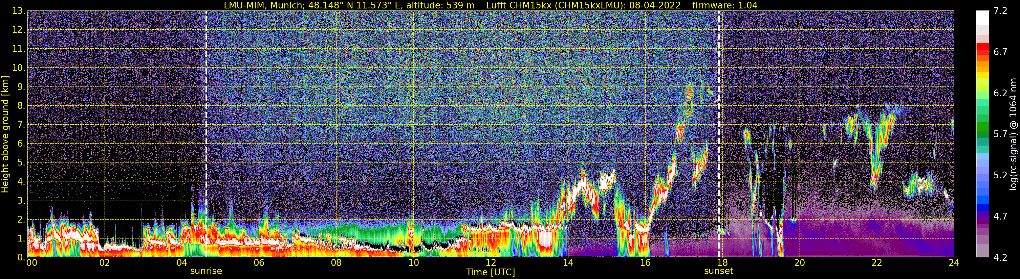Click the colorbar value '4.7'
The width and height of the screenshot is (1020, 279).
(1000, 217)
